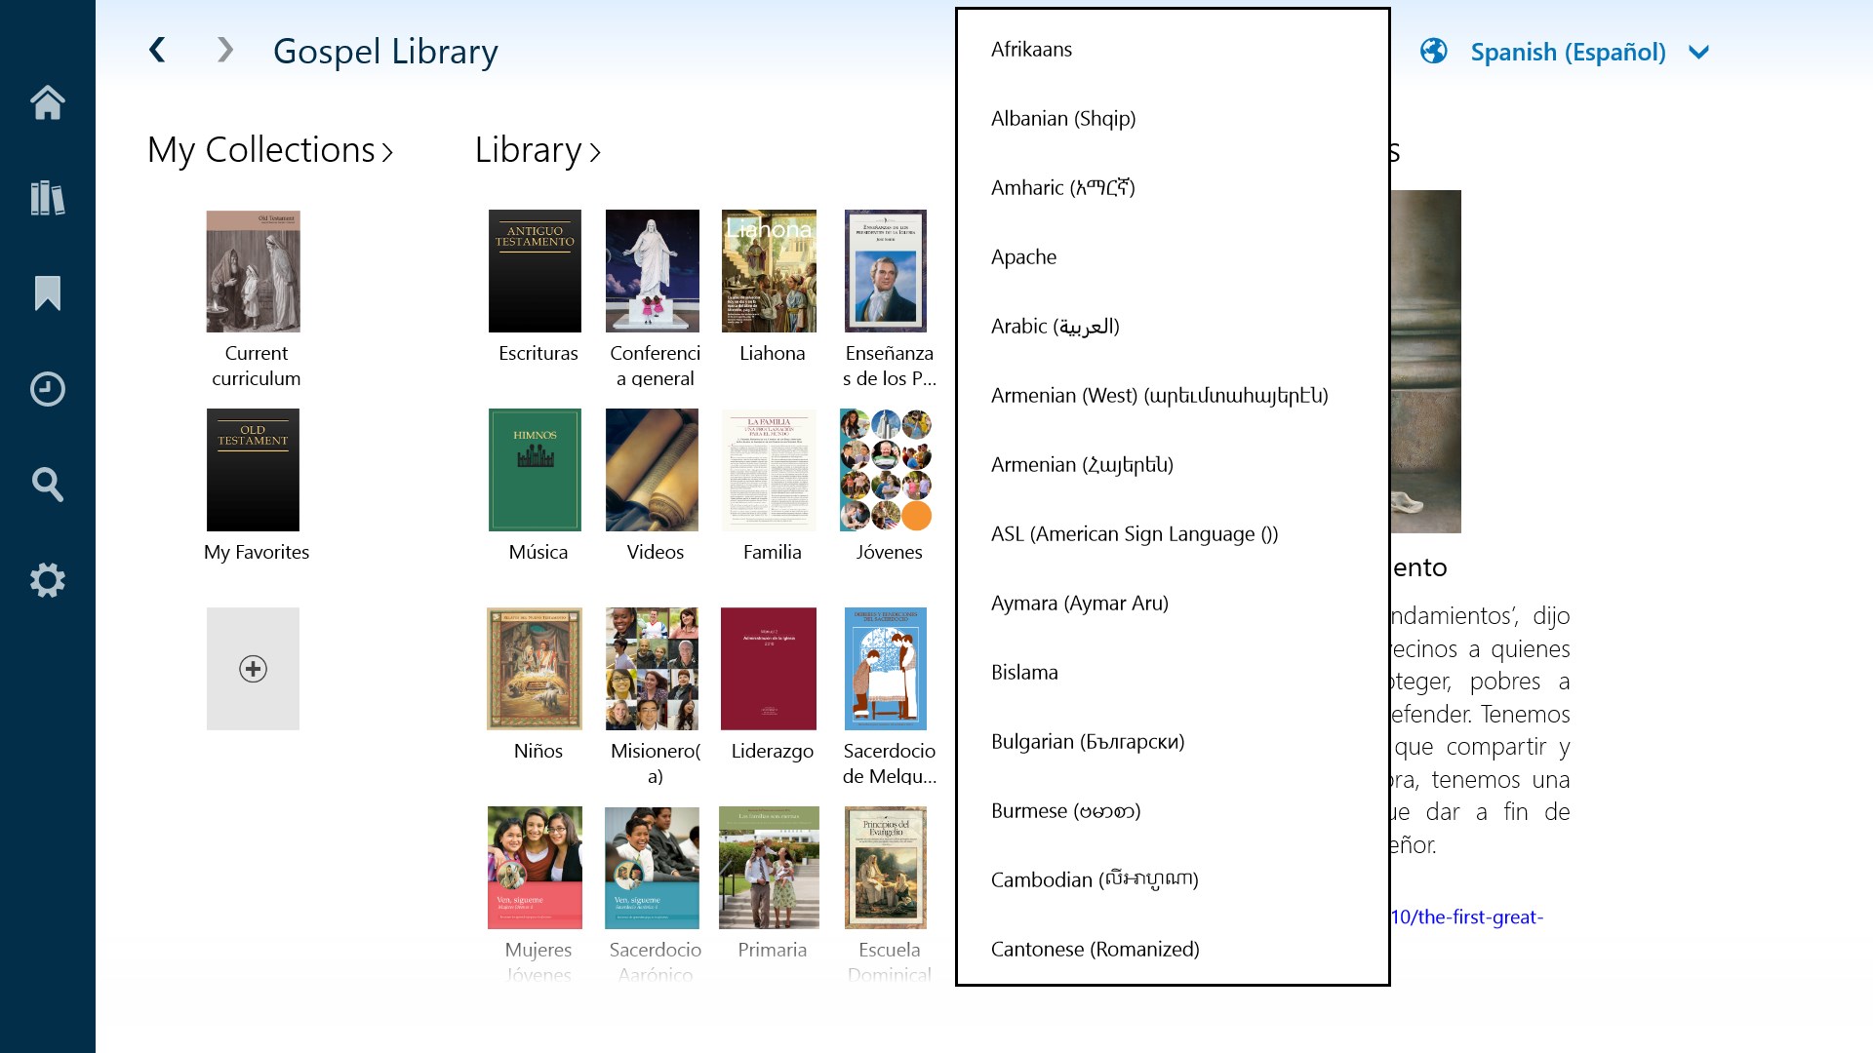Click the Home icon in the sidebar
Screen dimensions: 1873x1053
pos(47,101)
